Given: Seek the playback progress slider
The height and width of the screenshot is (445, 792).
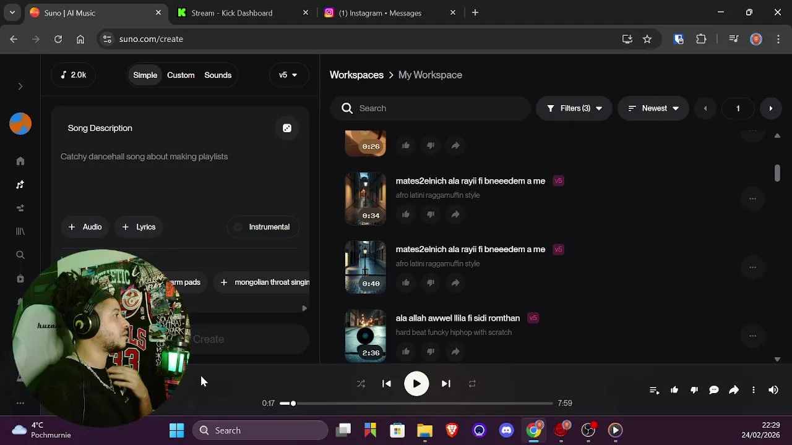Looking at the screenshot, I should coord(416,403).
